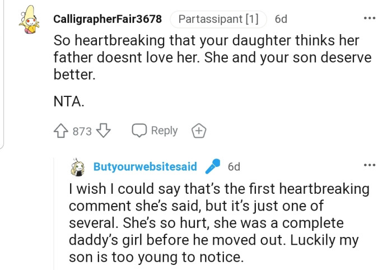Open CalligrapherFair3678's profile username link
The width and height of the screenshot is (392, 270).
(x=108, y=19)
